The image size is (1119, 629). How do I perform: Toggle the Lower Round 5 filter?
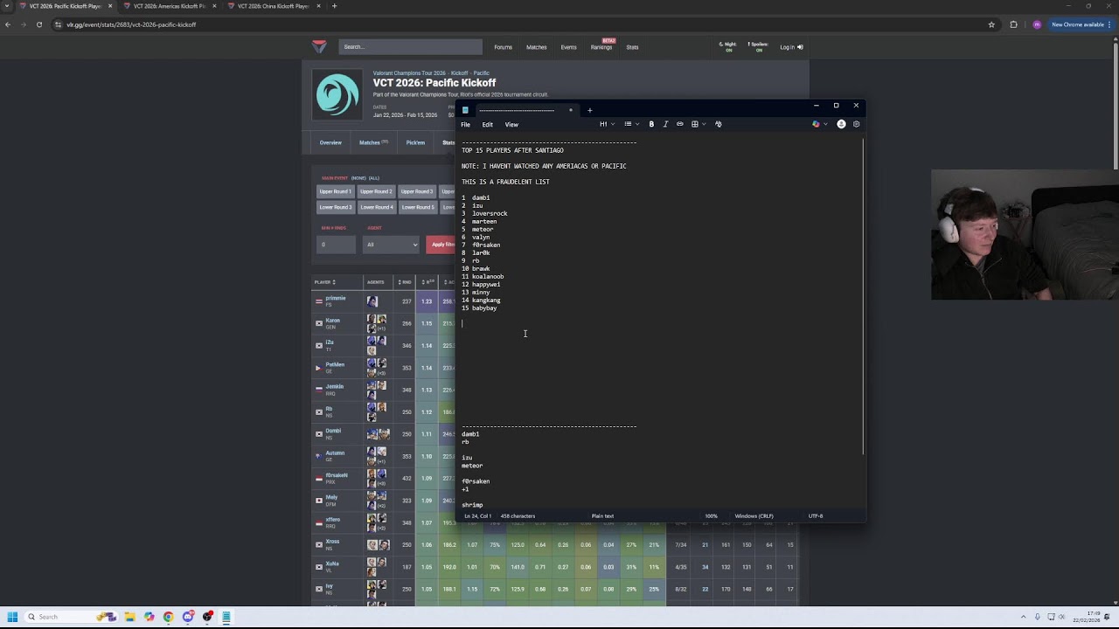click(x=417, y=207)
